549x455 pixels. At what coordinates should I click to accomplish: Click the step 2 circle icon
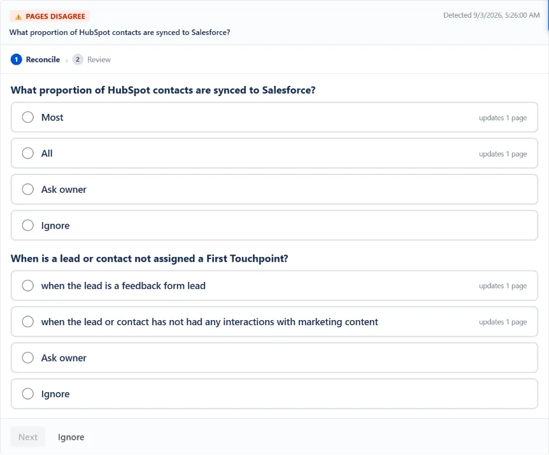[78, 59]
